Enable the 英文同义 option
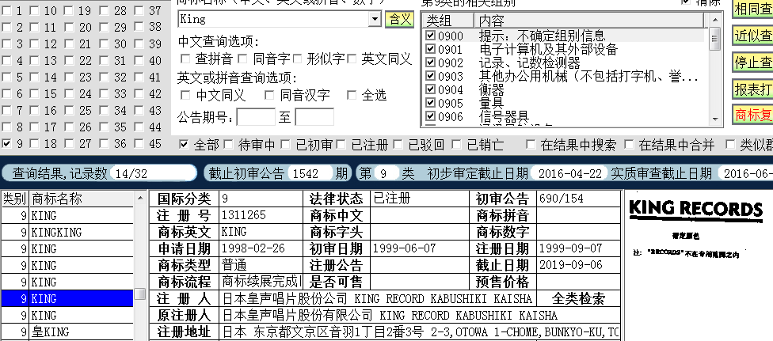 (x=352, y=59)
